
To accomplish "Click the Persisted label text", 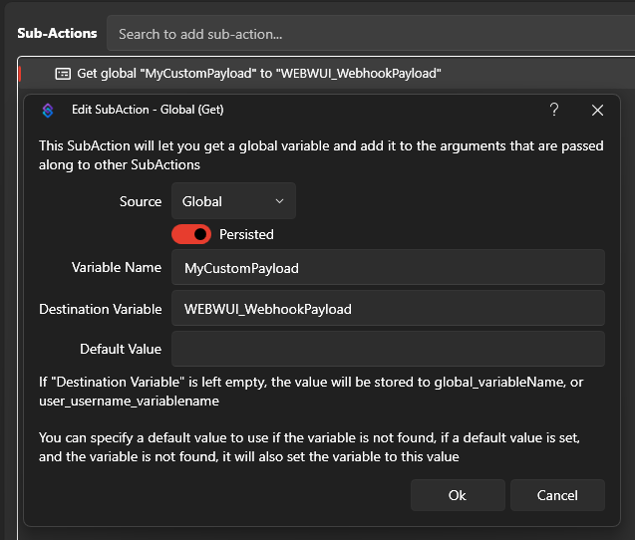I will pos(246,234).
